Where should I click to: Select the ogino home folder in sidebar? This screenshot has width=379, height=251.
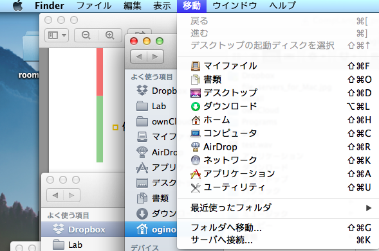tap(151, 229)
